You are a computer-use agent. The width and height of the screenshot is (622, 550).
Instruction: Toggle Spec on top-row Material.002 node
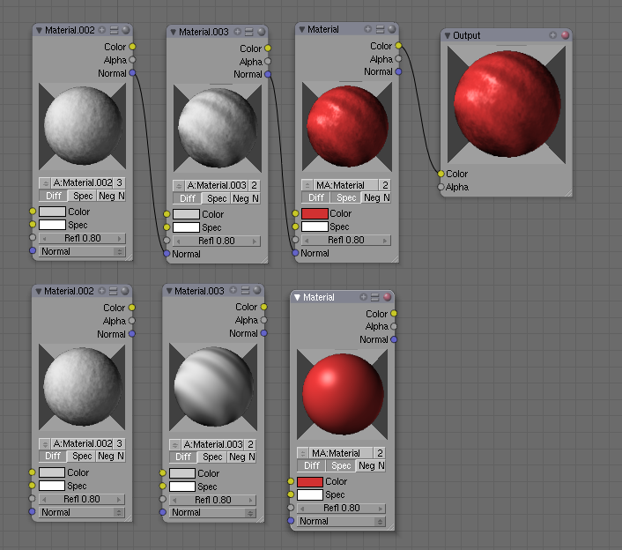point(83,196)
